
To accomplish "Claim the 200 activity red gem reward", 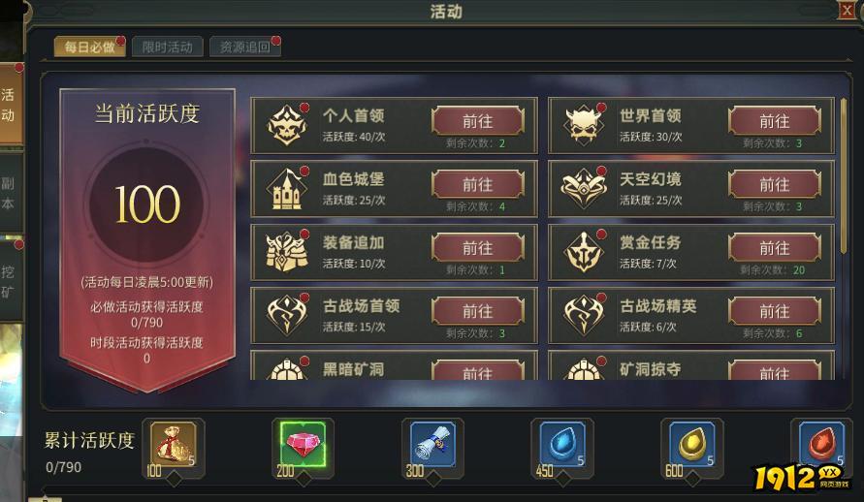I will click(x=303, y=445).
